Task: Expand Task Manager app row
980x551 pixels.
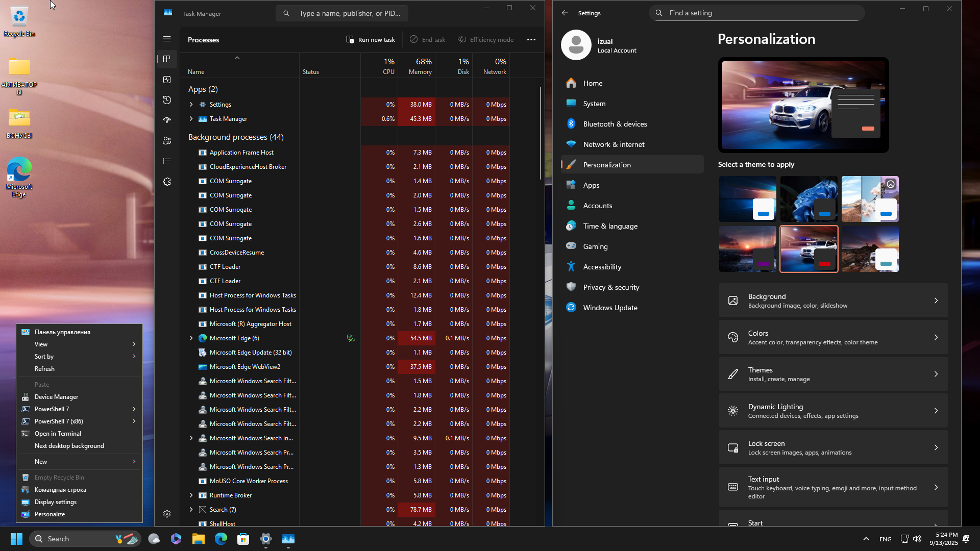Action: (191, 118)
